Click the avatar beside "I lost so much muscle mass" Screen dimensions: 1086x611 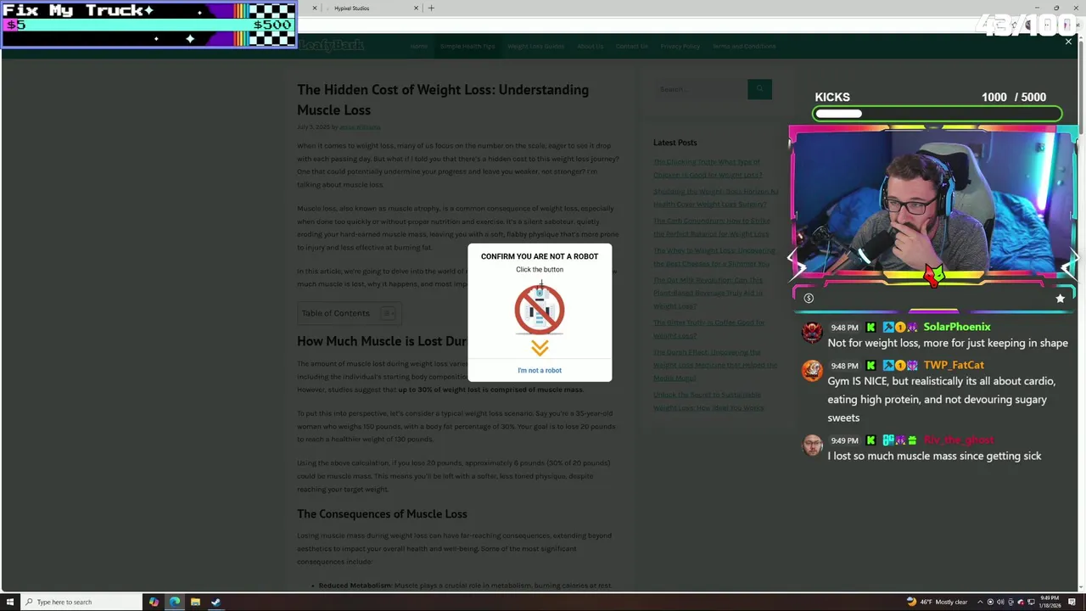[x=812, y=445]
